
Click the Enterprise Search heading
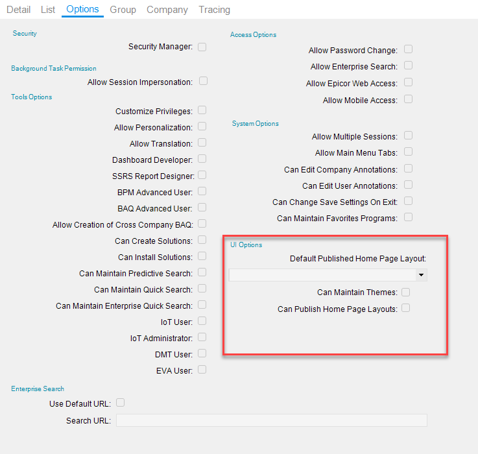[x=38, y=388]
